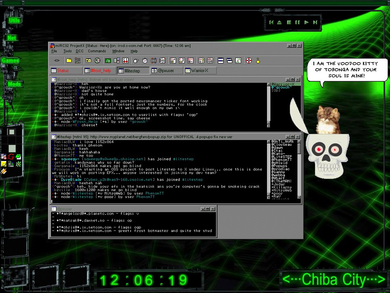The width and height of the screenshot is (390, 293).
Task: Click the red G icon in desktop tray
Action: pyautogui.click(x=11, y=157)
